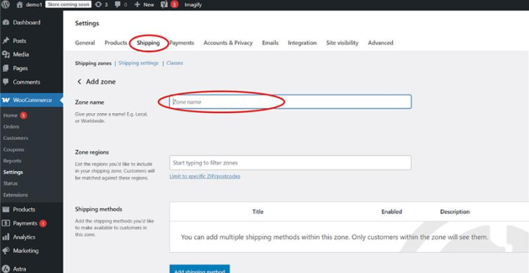Image resolution: width=529 pixels, height=273 pixels.
Task: Open demo1 site home icon
Action: pos(20,5)
